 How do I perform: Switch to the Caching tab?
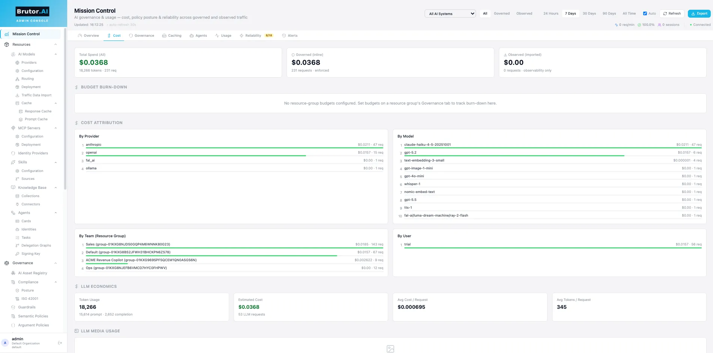click(x=172, y=36)
